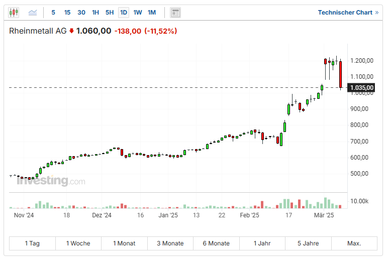This screenshot has width=387, height=260.
Task: Pick the 1M interval option
Action: 151,13
